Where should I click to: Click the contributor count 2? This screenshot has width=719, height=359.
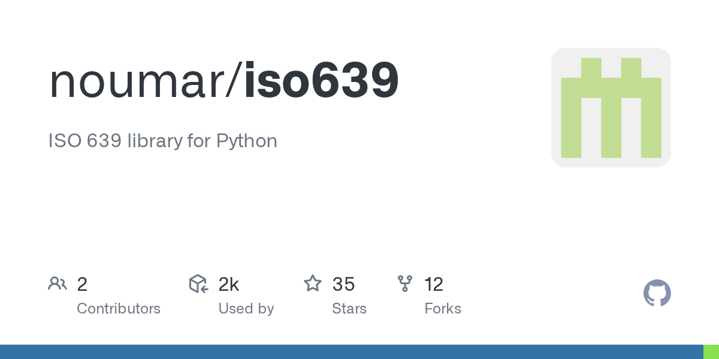tap(82, 284)
